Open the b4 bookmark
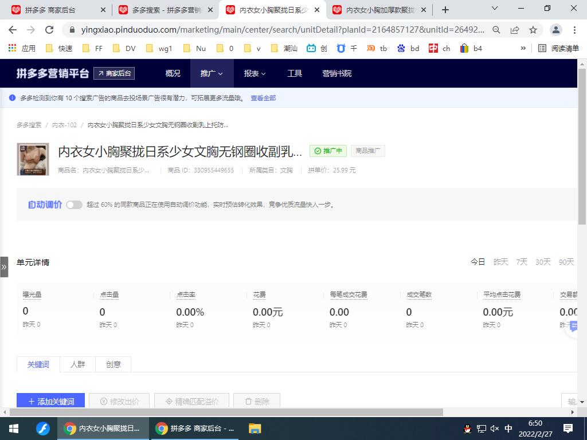Viewport: 587px width, 440px height. pyautogui.click(x=471, y=48)
